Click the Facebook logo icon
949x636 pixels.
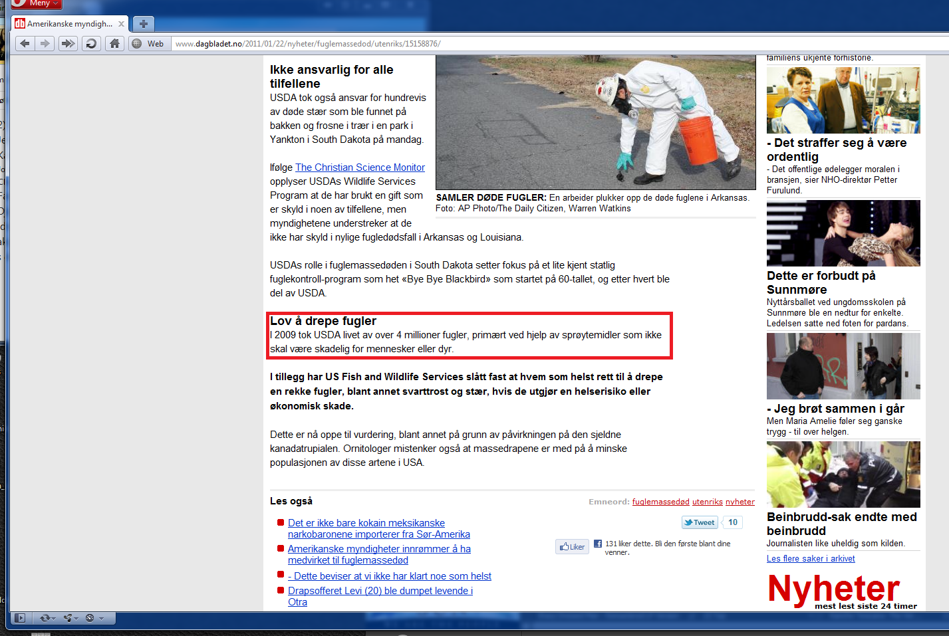click(x=598, y=544)
